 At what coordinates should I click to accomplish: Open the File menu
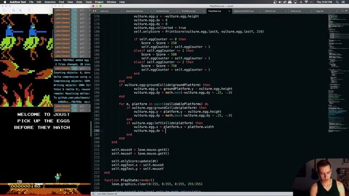31,2
